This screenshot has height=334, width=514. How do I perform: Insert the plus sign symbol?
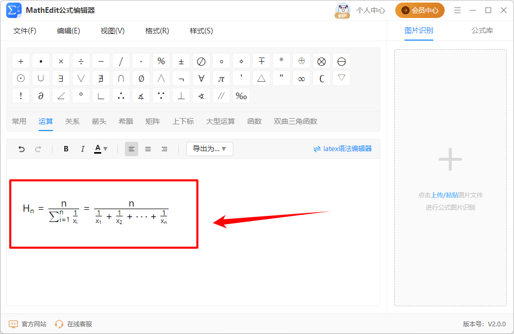(x=21, y=61)
